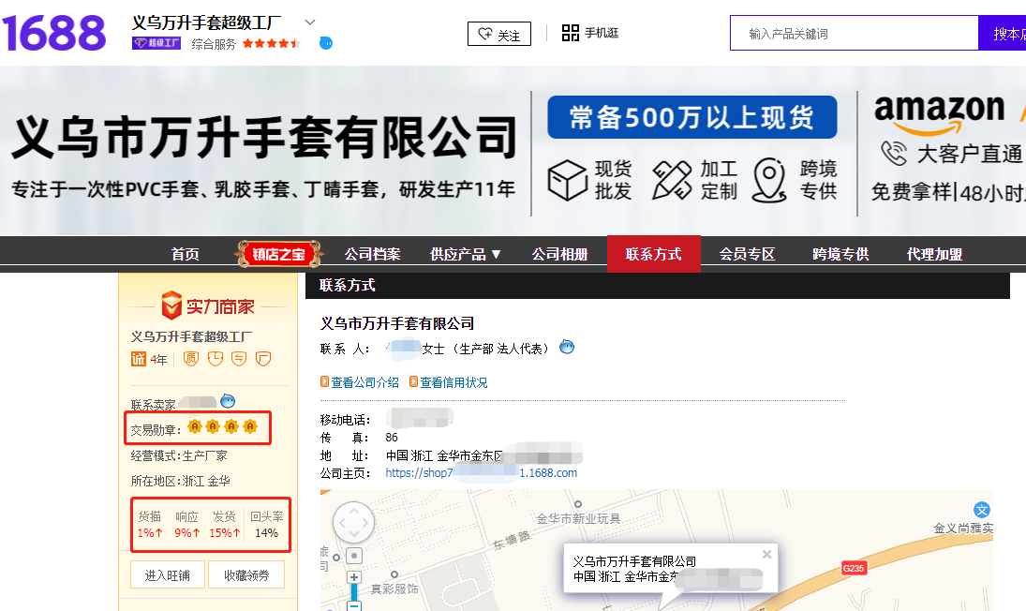This screenshot has width=1026, height=611.
Task: Click the 义乌万升手套超级工厂 name in sidebar
Action: pyautogui.click(x=191, y=336)
